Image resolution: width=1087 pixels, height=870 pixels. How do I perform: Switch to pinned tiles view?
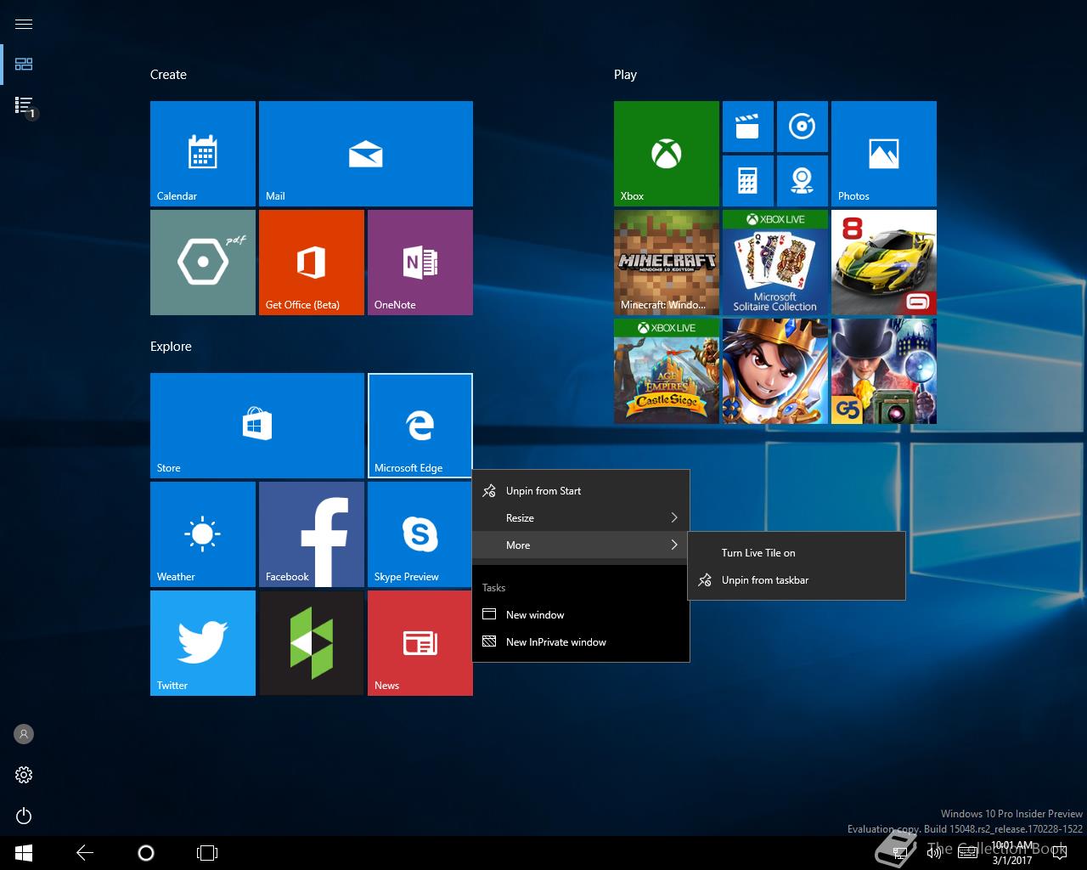point(24,65)
